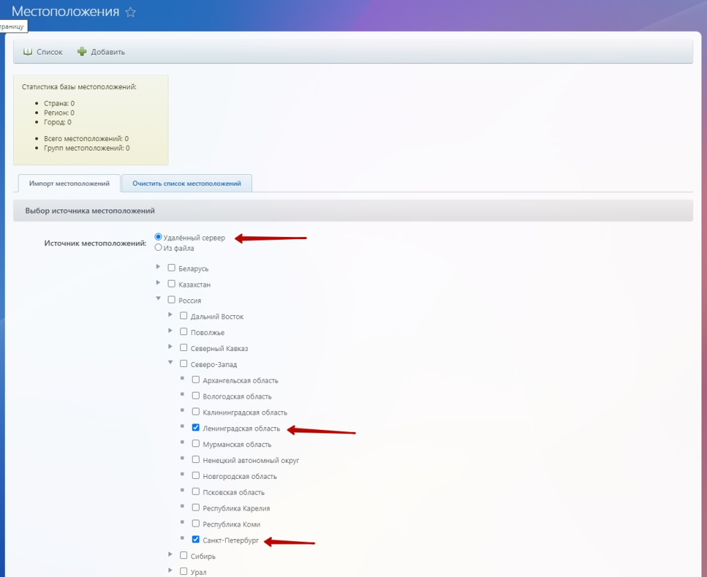Screen dimensions: 707x577
Task: Tick the Калининградская область checkbox
Action: (196, 412)
